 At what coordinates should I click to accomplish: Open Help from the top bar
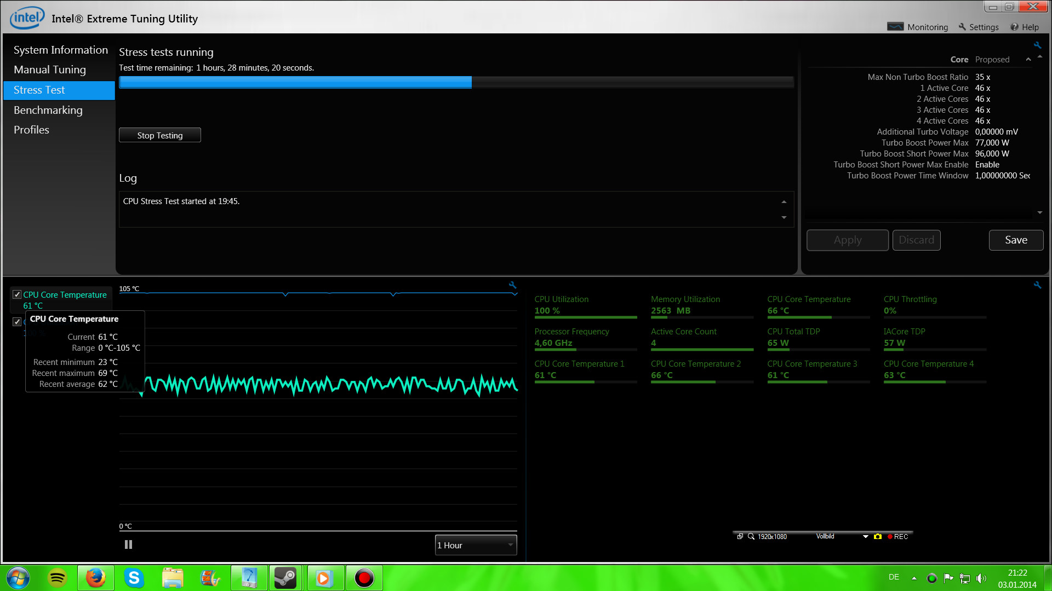(x=1025, y=27)
